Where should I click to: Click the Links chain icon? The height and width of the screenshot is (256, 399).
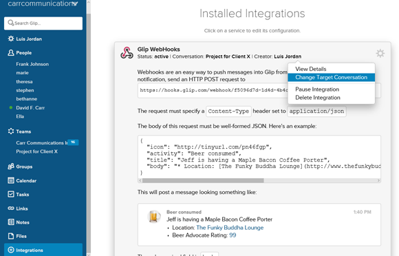[11, 208]
